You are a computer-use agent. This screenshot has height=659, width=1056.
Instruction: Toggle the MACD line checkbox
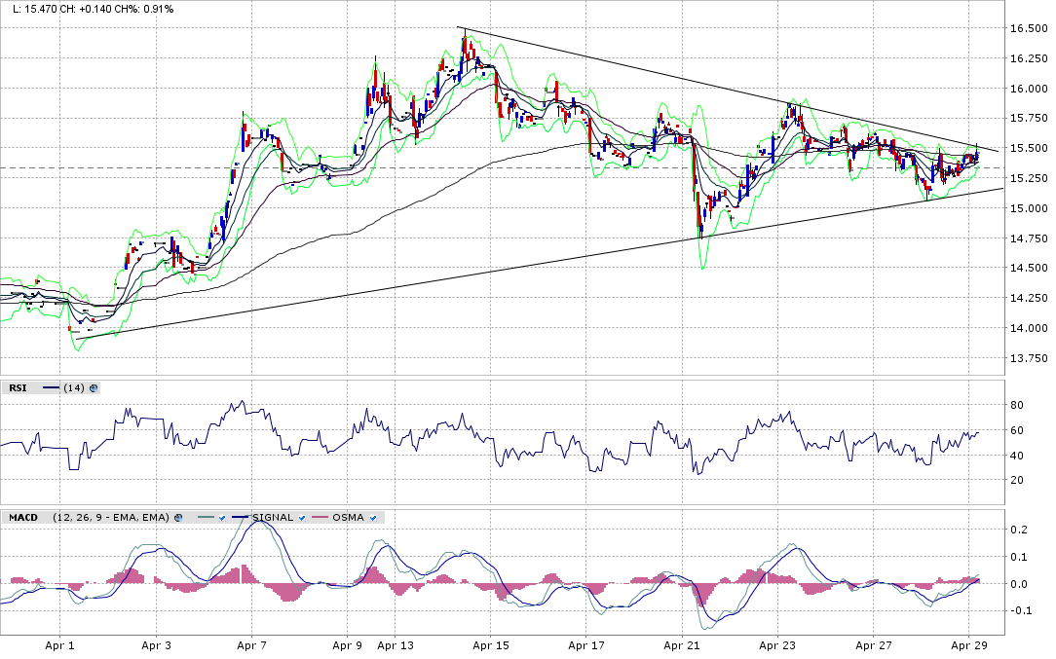click(221, 518)
